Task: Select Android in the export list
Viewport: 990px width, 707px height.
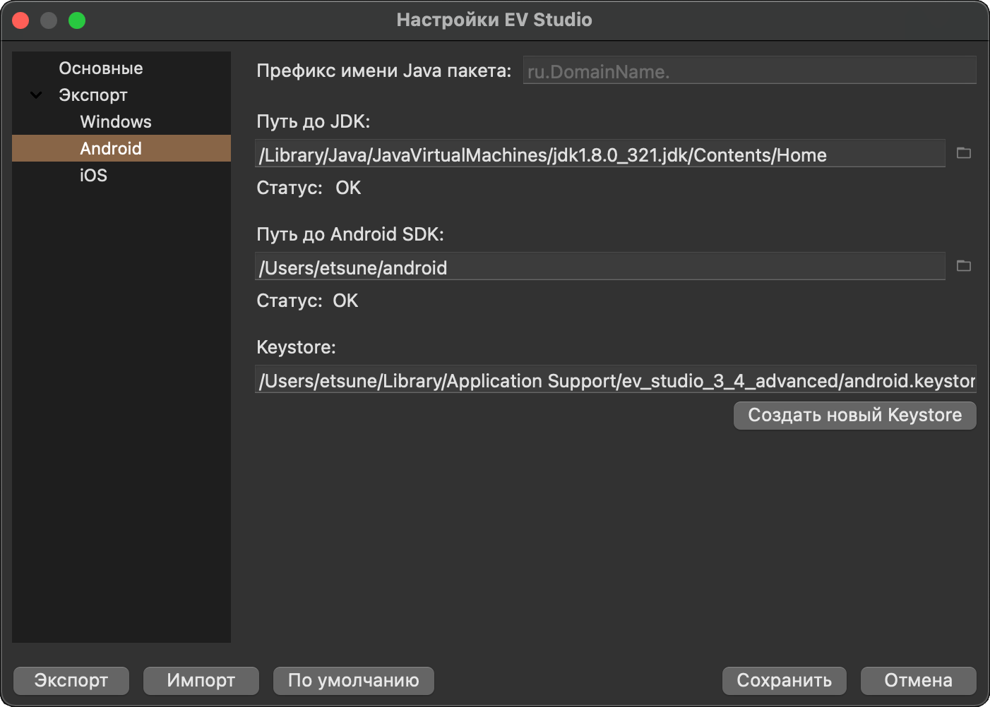Action: pos(111,149)
